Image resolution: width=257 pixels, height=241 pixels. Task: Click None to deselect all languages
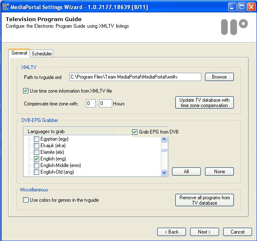coord(219,172)
